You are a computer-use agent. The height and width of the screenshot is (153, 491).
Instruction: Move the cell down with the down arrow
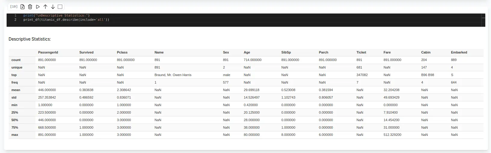coord(53,7)
